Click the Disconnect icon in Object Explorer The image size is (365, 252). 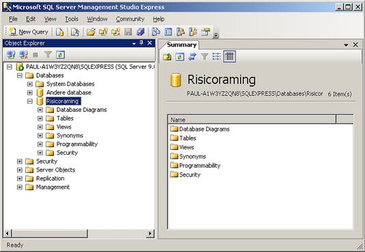(x=23, y=55)
